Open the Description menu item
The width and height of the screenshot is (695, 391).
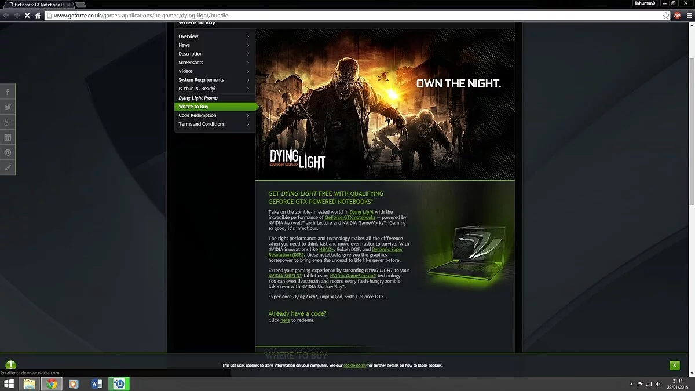[214, 54]
